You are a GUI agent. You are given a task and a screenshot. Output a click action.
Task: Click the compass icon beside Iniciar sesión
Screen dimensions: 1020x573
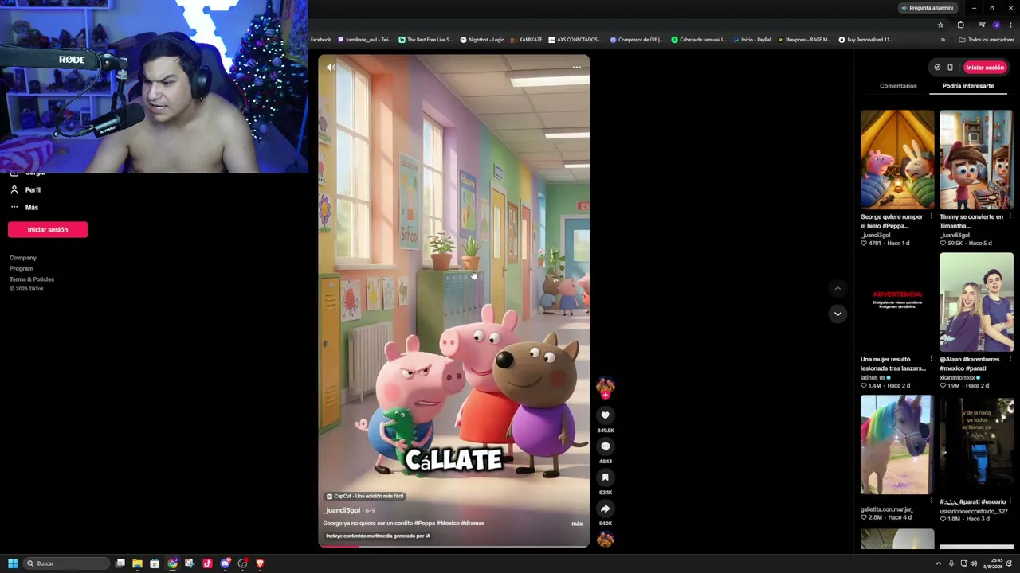click(x=937, y=68)
